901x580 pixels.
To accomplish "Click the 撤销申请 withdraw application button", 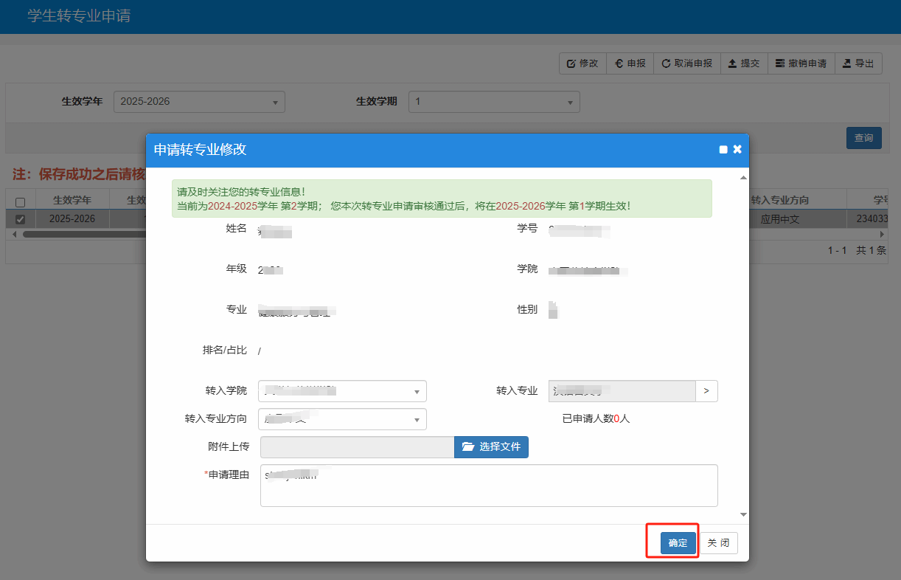I will (801, 63).
